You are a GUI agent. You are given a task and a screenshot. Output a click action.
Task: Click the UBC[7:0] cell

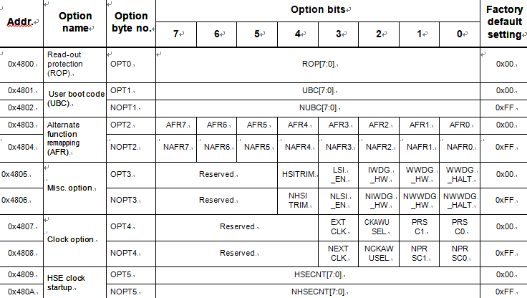tap(318, 91)
